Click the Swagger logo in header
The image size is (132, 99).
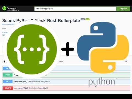point(10,9)
